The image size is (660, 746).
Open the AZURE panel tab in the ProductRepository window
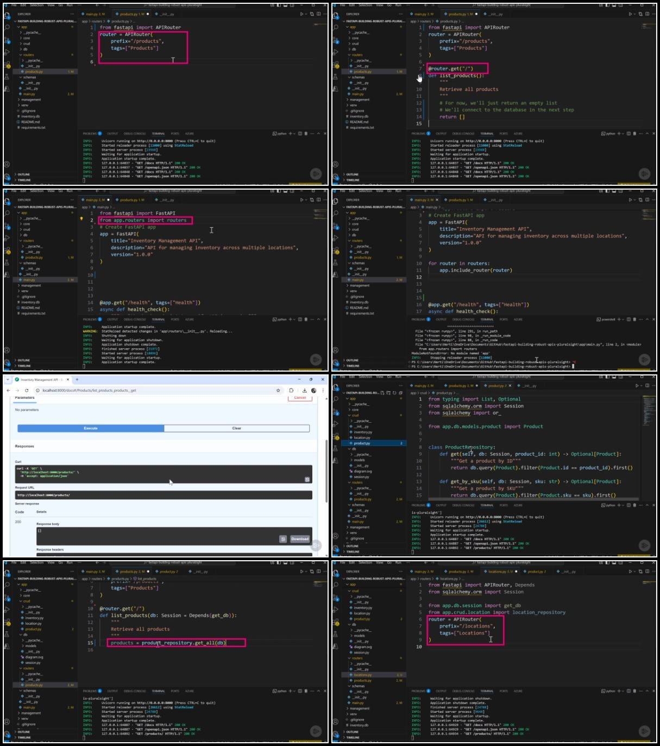518,505
